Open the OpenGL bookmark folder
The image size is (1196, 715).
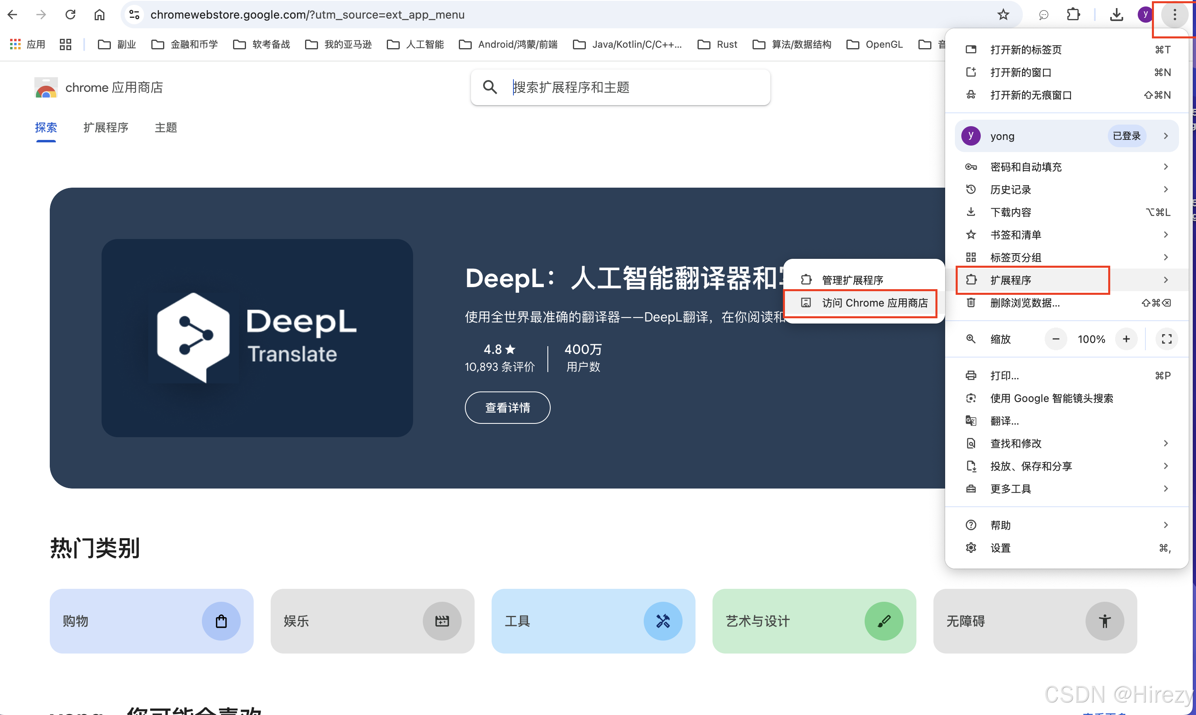coord(874,44)
